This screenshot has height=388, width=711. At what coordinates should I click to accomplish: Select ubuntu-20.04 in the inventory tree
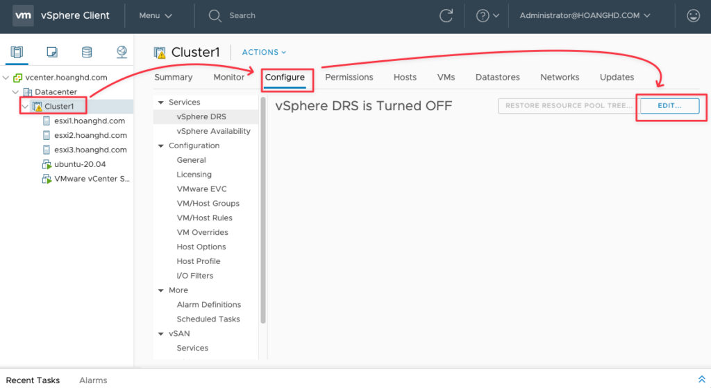tap(80, 164)
